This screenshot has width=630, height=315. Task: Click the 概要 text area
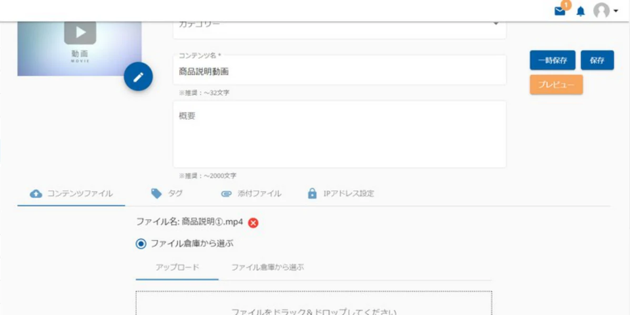(x=340, y=134)
